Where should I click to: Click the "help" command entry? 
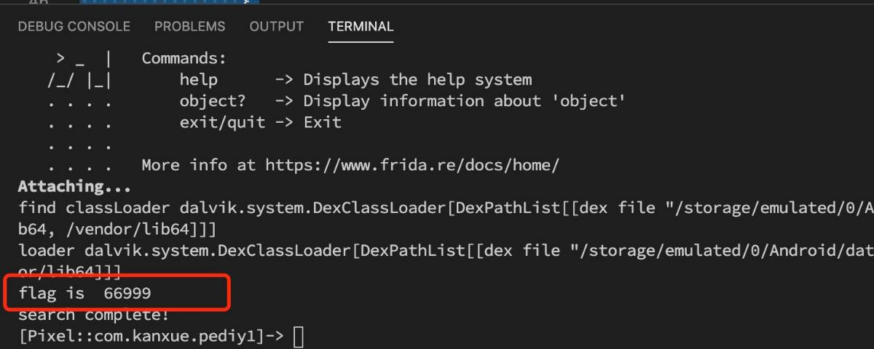[198, 79]
